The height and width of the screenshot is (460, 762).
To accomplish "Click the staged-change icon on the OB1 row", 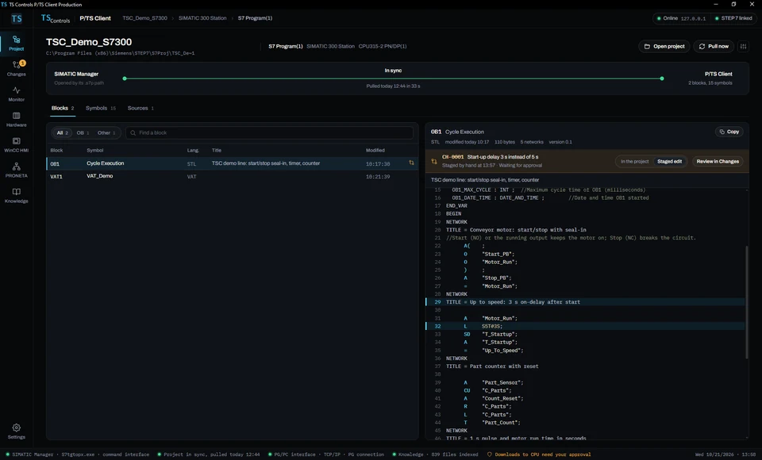I will [411, 163].
